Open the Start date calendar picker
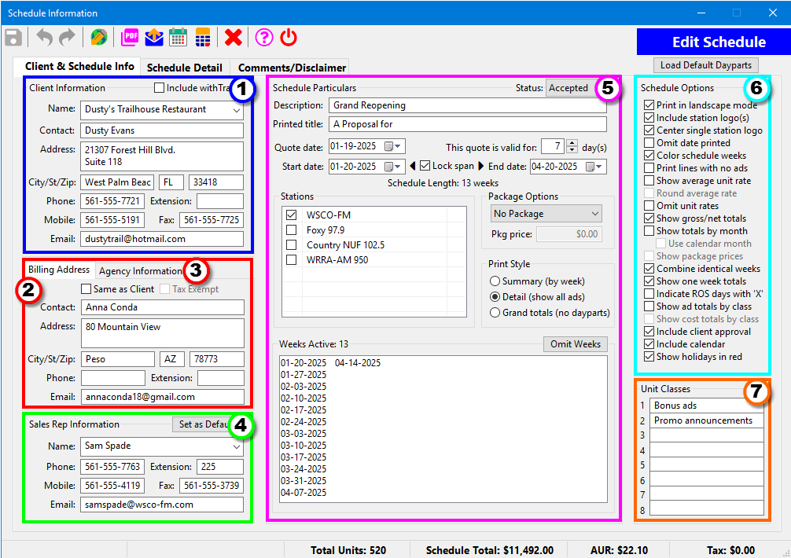This screenshot has width=791, height=558. click(x=392, y=167)
